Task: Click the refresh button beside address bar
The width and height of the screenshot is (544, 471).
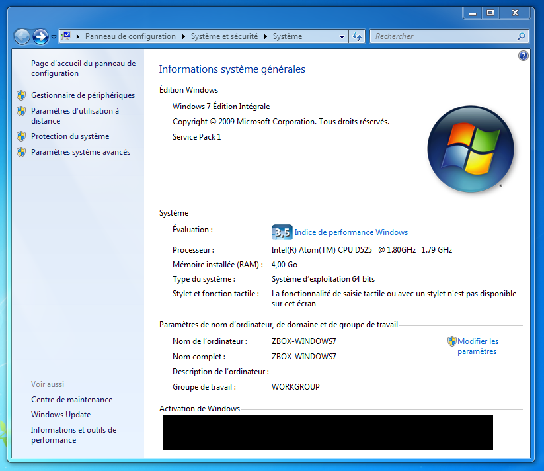Action: click(358, 37)
